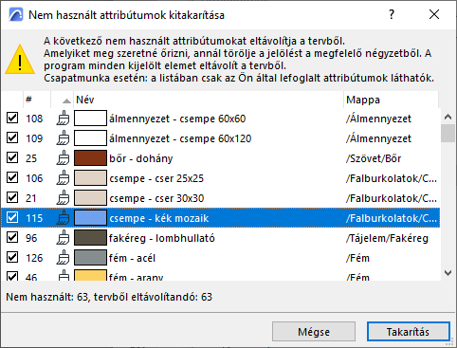Click the brush icon of csempe - cser 25x25
Screen dimensions: 457x348
point(64,178)
